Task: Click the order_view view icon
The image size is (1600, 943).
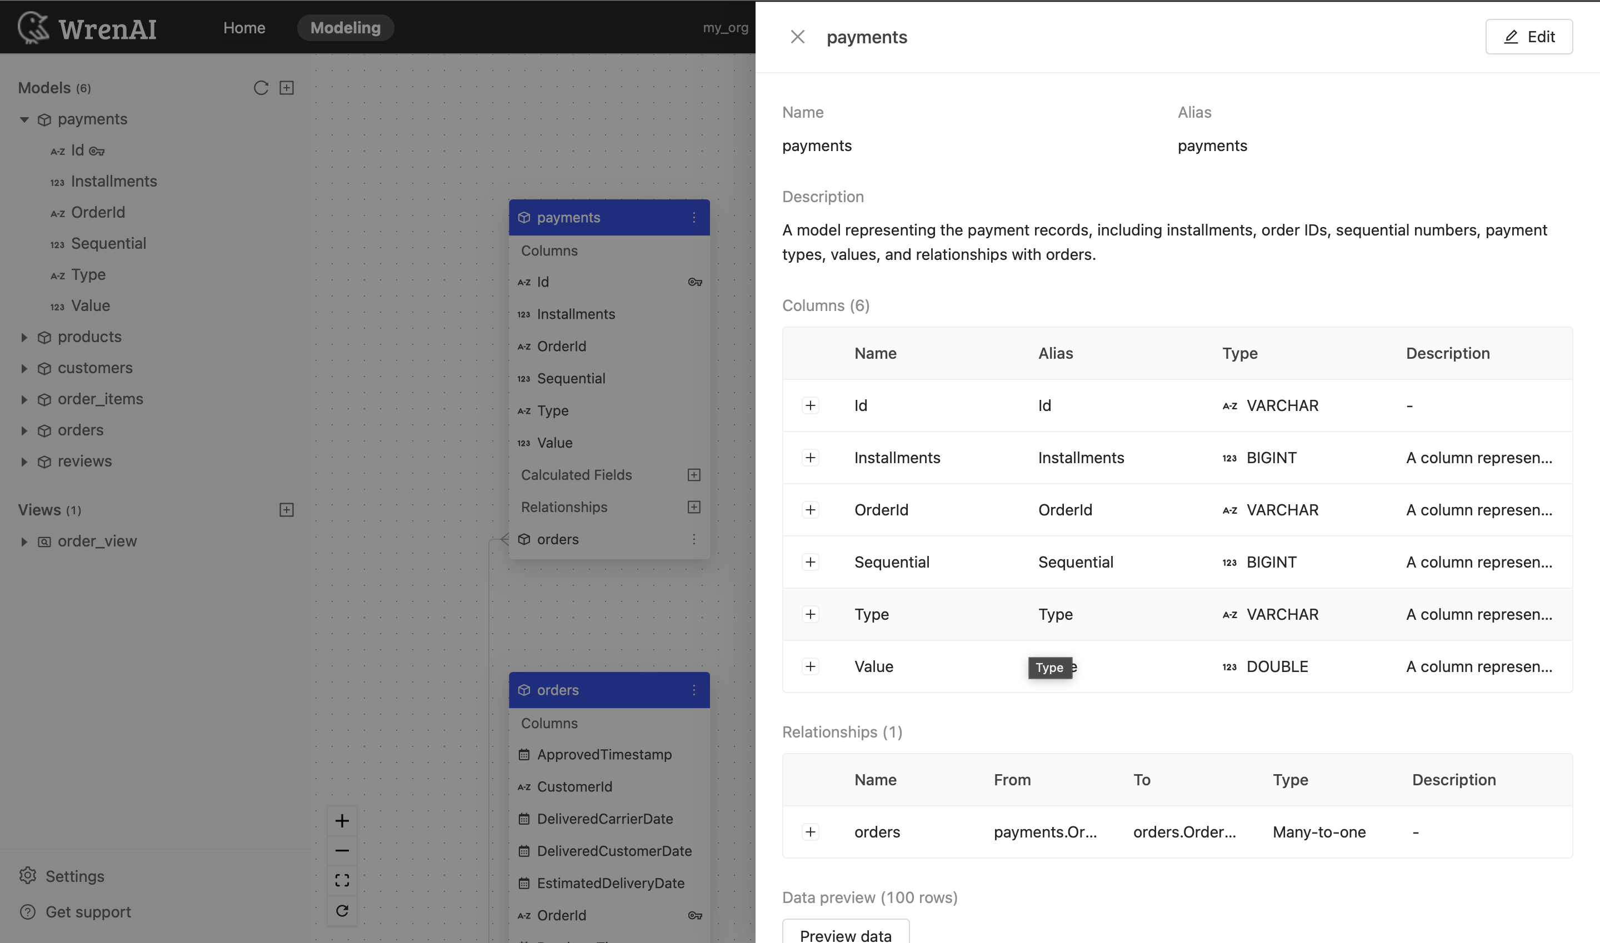Action: click(x=44, y=541)
